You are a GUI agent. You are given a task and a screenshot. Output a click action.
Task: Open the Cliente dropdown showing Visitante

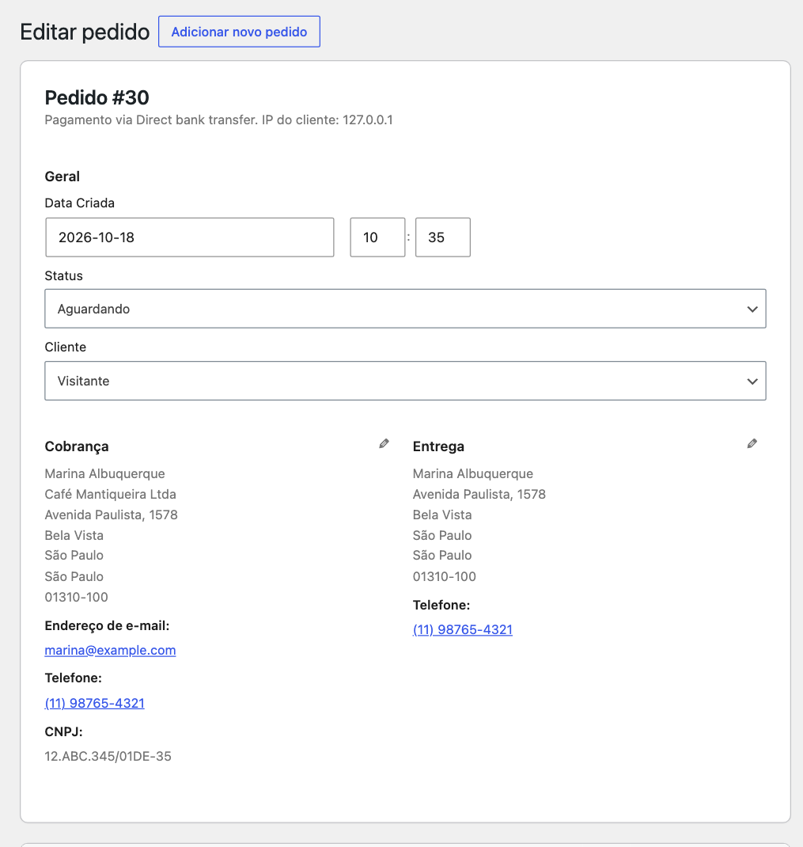[x=405, y=381]
